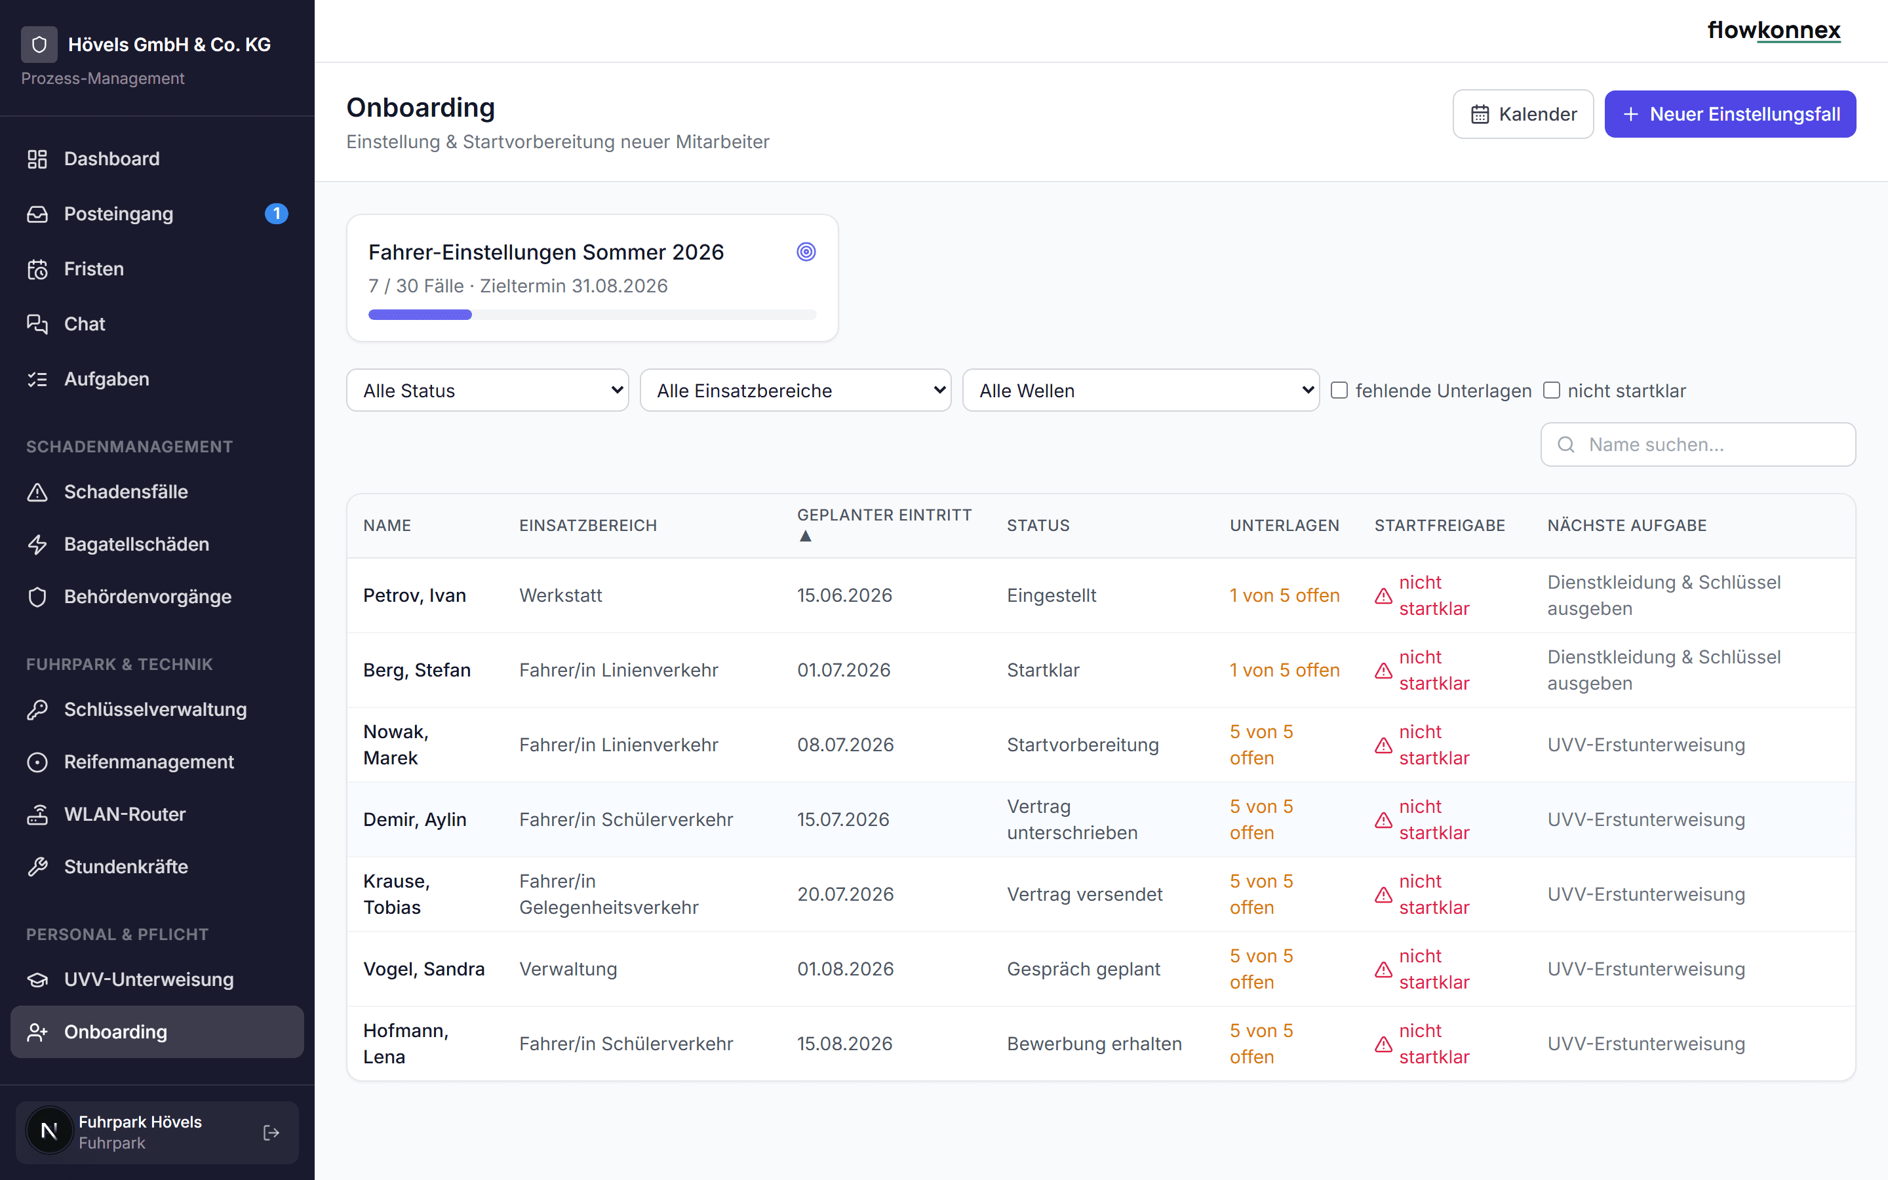Image resolution: width=1888 pixels, height=1180 pixels.
Task: Click the warning icon in Berg, Stefan row
Action: [x=1383, y=671]
